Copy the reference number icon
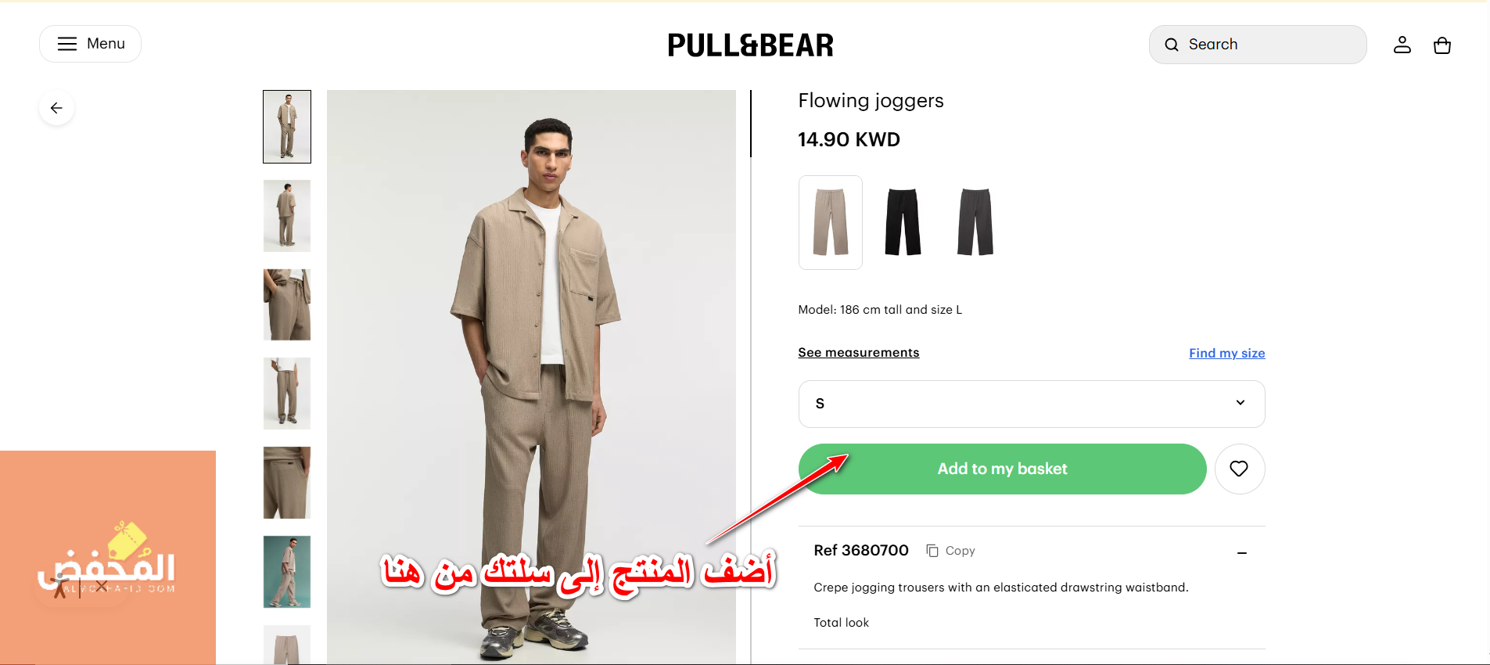The height and width of the screenshot is (665, 1490). (932, 551)
